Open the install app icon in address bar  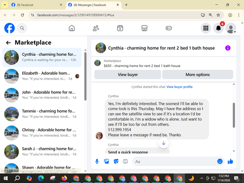click(x=203, y=15)
